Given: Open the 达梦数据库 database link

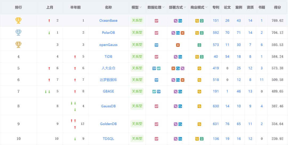Looking at the screenshot, I should pos(108,80).
